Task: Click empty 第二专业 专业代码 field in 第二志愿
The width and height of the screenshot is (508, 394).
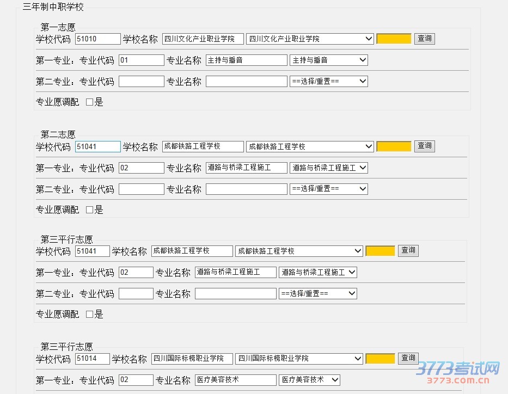Action: pos(141,189)
